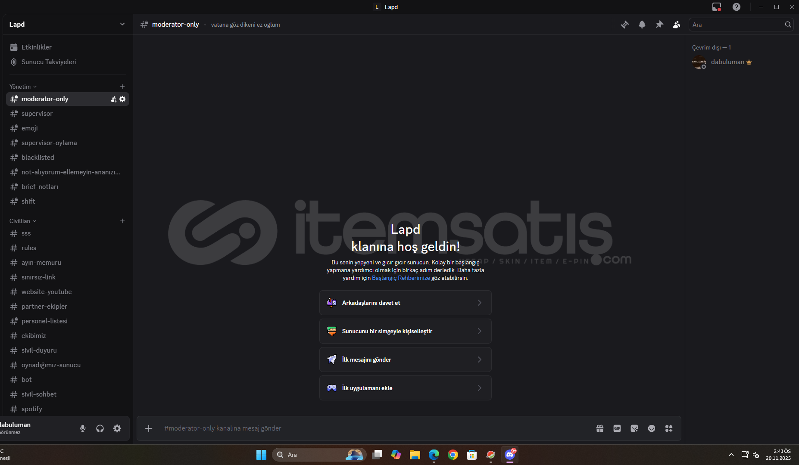Open File Explorer from taskbar

click(415, 455)
